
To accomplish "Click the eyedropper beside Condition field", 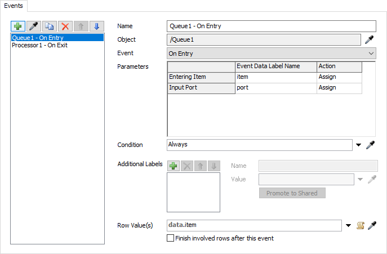I will (370, 145).
